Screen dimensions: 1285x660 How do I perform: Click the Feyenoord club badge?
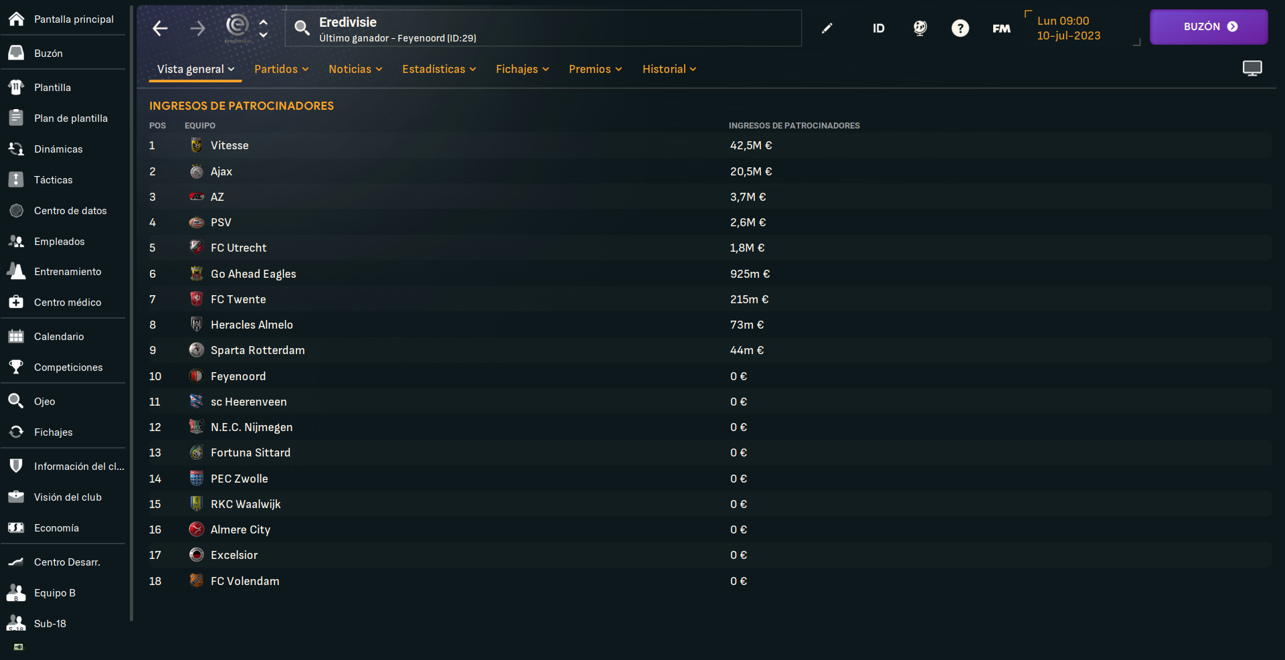pyautogui.click(x=196, y=376)
